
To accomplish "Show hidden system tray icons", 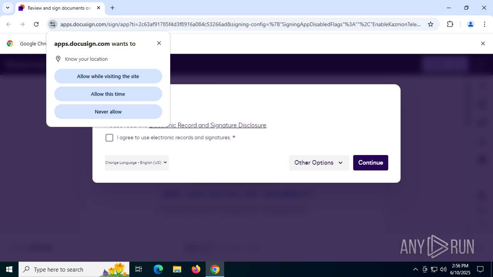I will [415, 269].
